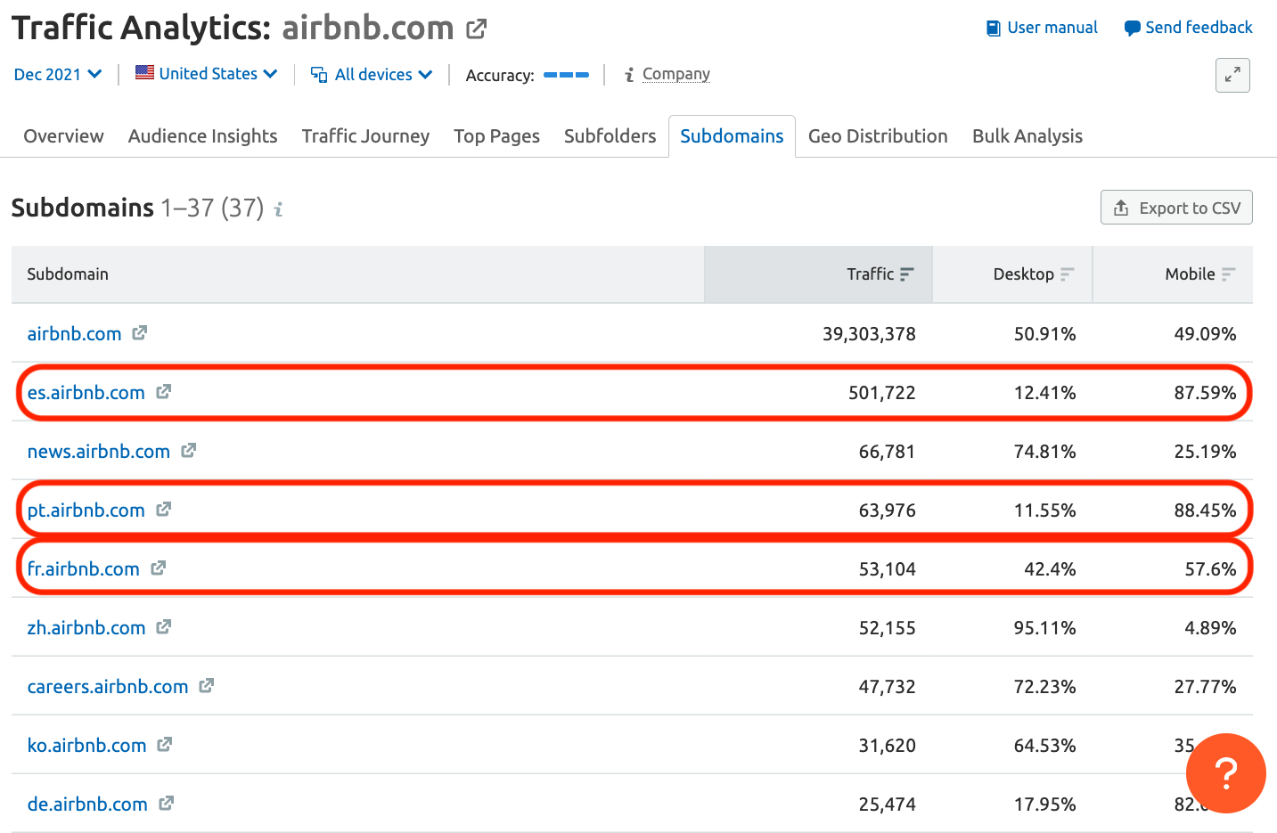
Task: Click mobile value 88.45%
Action: pyautogui.click(x=1205, y=510)
